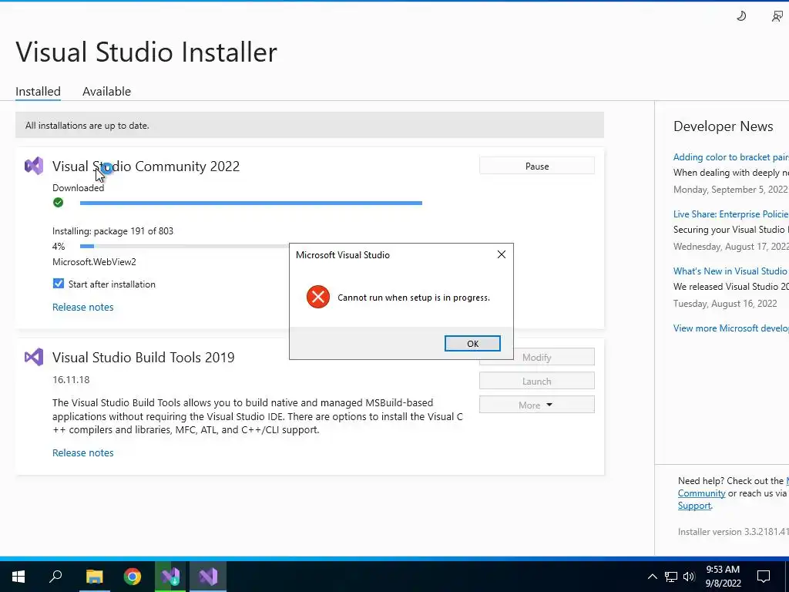Image resolution: width=789 pixels, height=592 pixels.
Task: Toggle the dark theme moon icon
Action: click(741, 16)
